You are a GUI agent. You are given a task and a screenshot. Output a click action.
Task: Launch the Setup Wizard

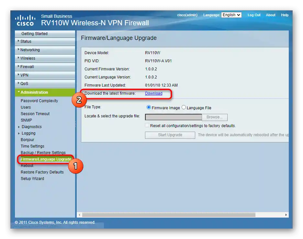click(x=32, y=179)
